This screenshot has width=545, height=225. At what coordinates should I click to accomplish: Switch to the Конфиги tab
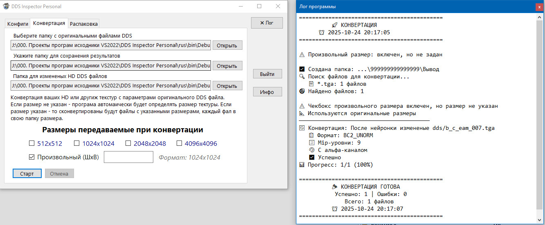(x=18, y=24)
